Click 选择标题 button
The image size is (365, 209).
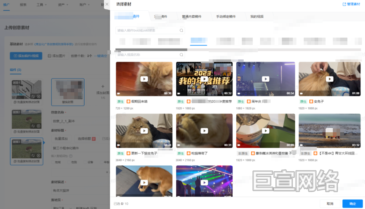pos(86,139)
